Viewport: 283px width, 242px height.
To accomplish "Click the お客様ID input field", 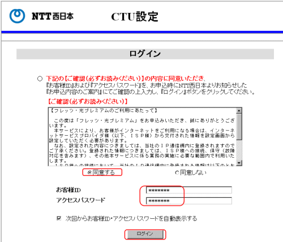I will coord(189,190).
